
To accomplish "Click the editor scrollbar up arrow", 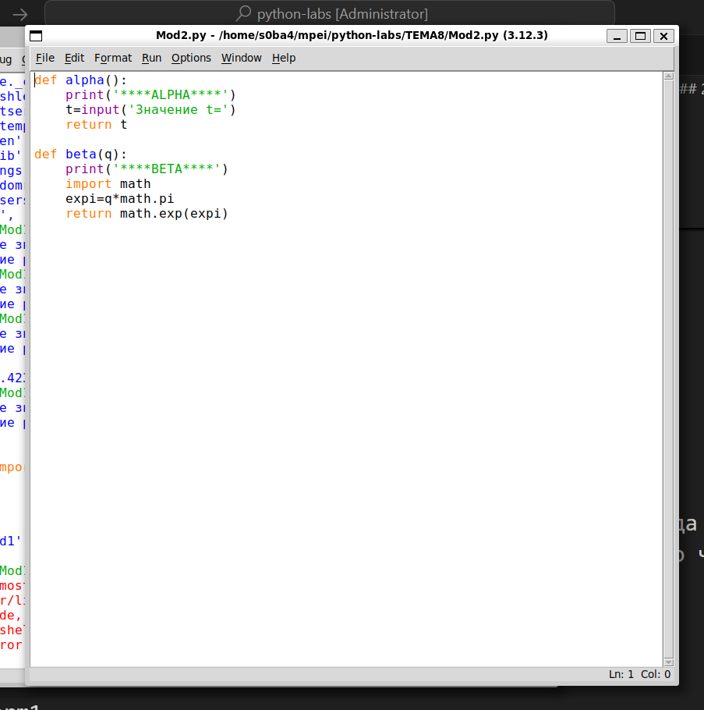I will point(667,76).
